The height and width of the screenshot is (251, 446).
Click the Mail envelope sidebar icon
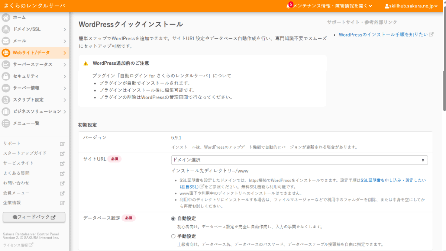click(x=6, y=41)
